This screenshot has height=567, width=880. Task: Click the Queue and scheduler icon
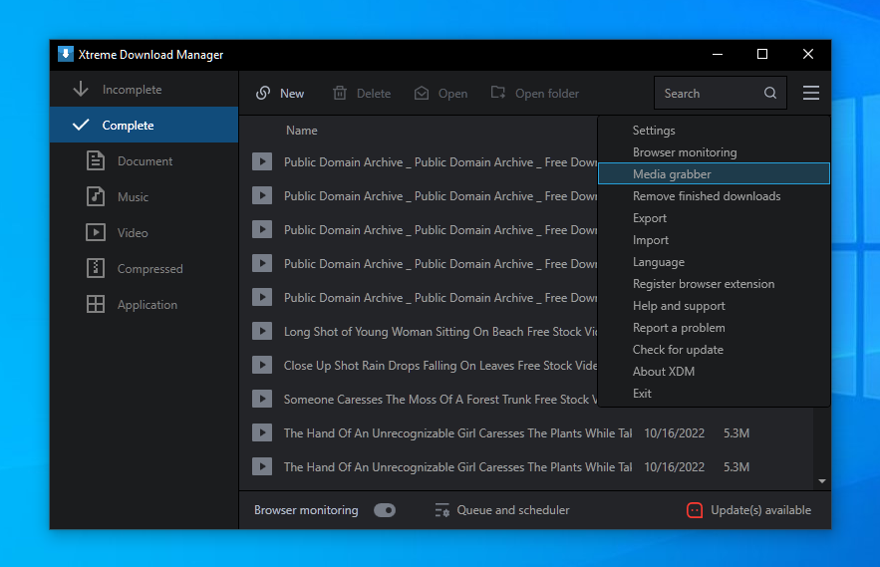(441, 510)
